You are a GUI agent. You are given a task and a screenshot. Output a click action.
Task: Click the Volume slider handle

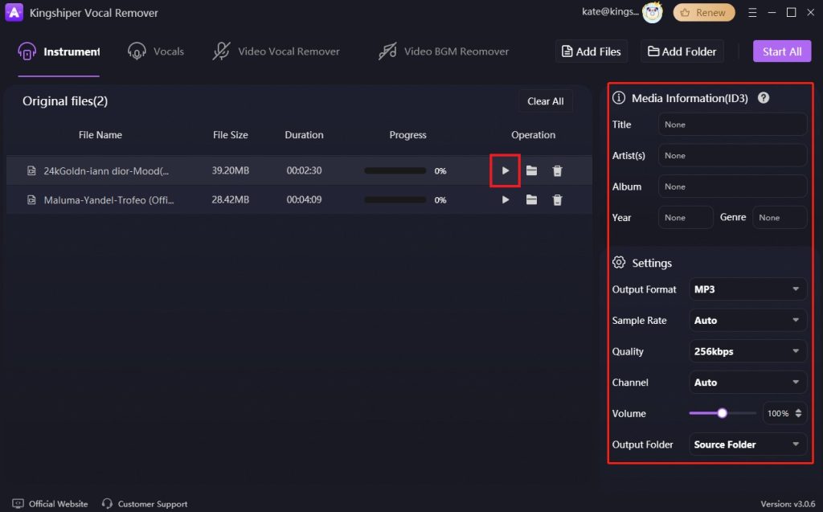[723, 413]
